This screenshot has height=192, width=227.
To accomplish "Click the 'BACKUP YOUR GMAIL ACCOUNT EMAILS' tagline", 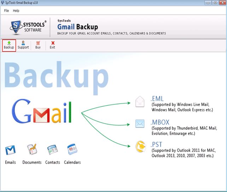I will [x=112, y=34].
